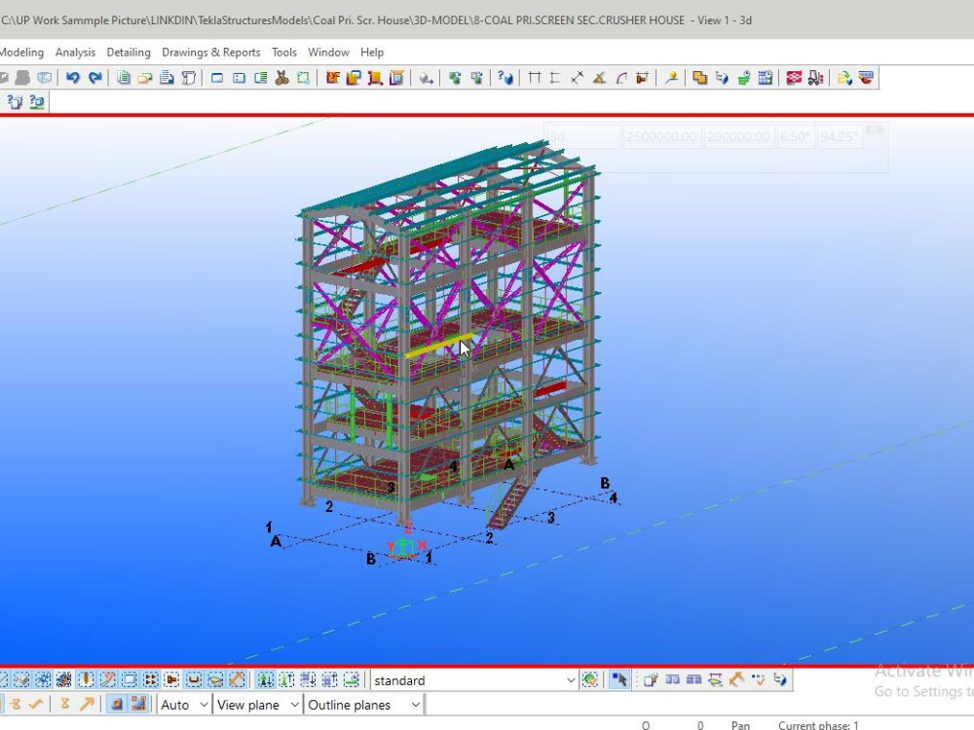Open the Tools menu
The width and height of the screenshot is (974, 730).
tap(283, 53)
